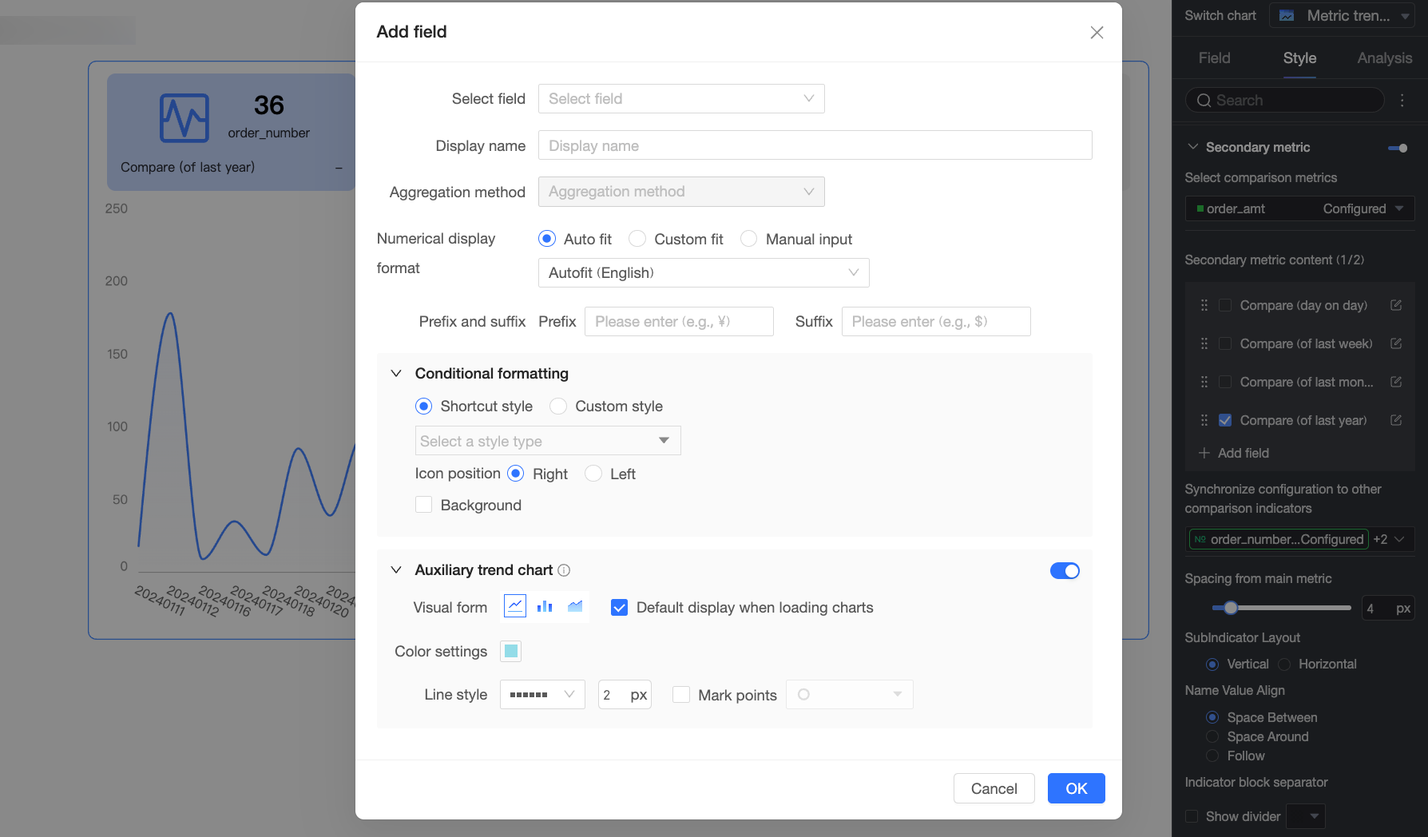This screenshot has height=837, width=1428.
Task: Click the Cancel button
Action: tap(994, 788)
